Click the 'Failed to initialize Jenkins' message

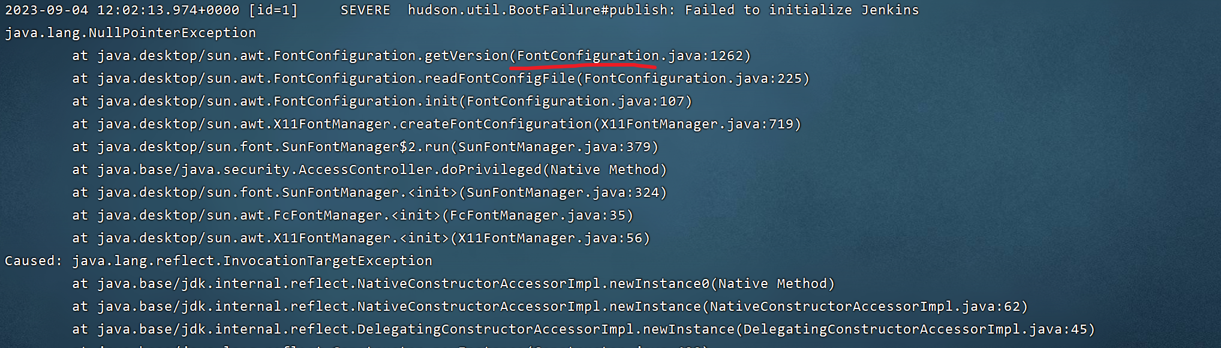tap(802, 10)
